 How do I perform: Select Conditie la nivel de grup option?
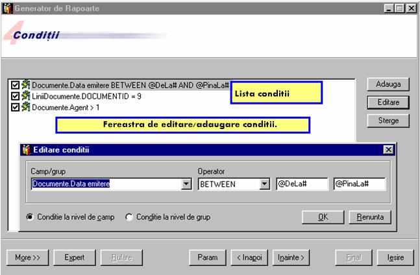pyautogui.click(x=129, y=217)
